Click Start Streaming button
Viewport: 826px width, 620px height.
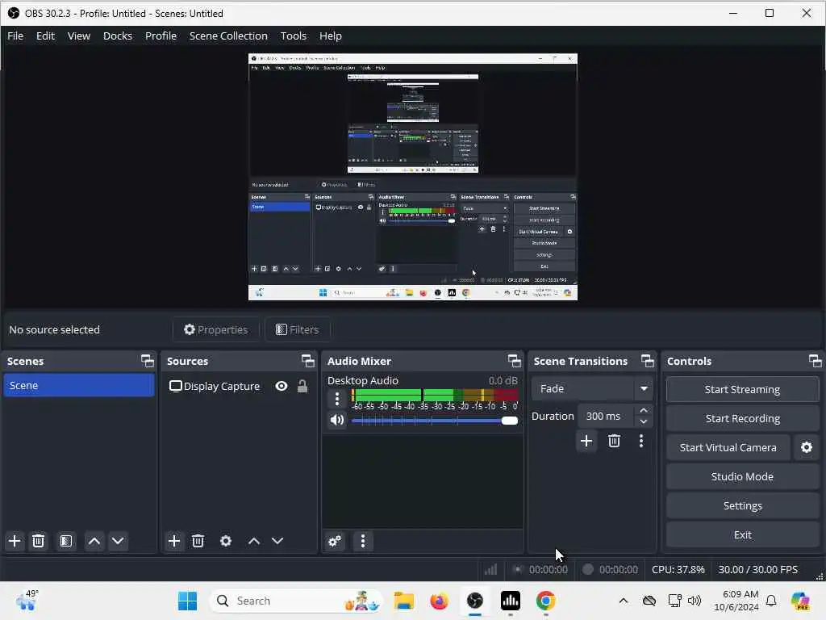click(x=742, y=390)
